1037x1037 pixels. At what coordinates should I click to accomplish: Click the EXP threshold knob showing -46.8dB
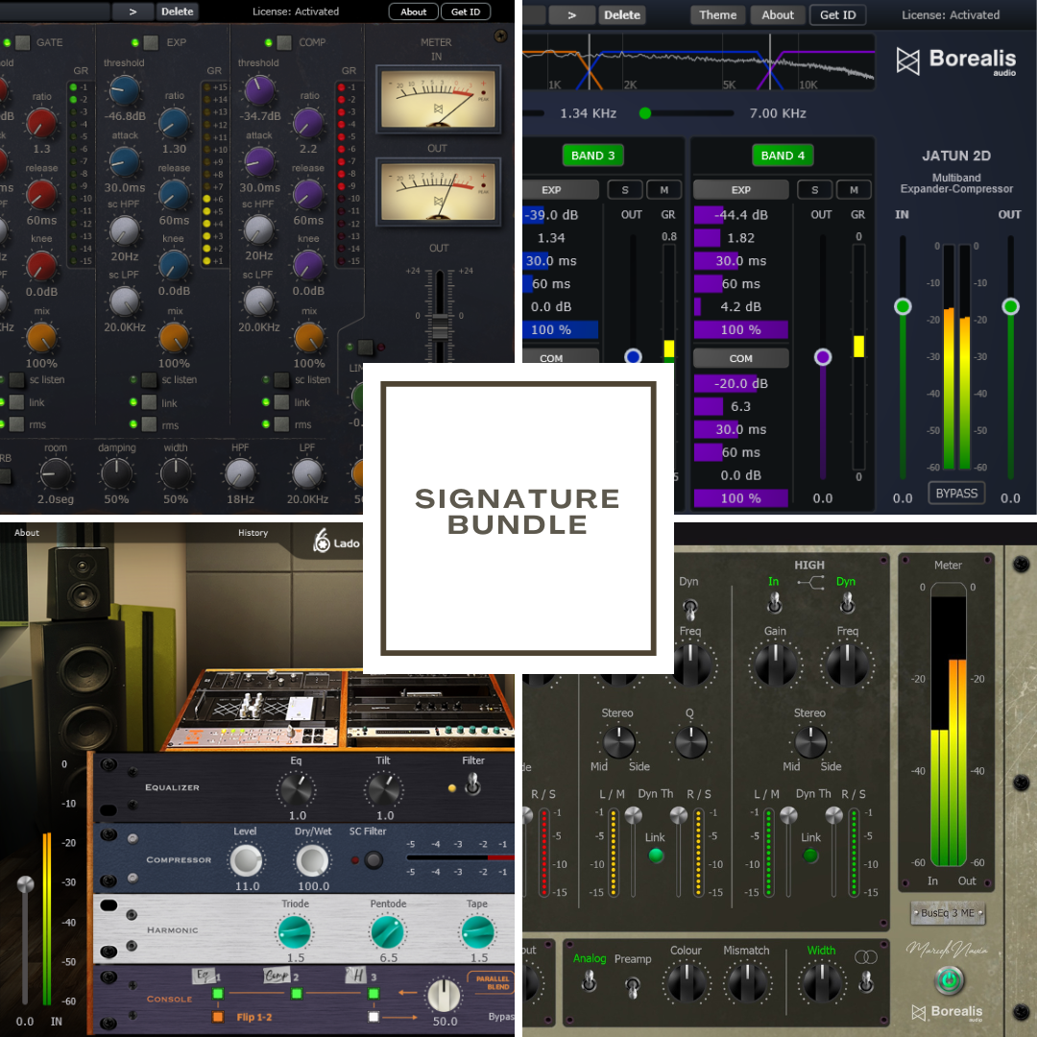pyautogui.click(x=124, y=90)
